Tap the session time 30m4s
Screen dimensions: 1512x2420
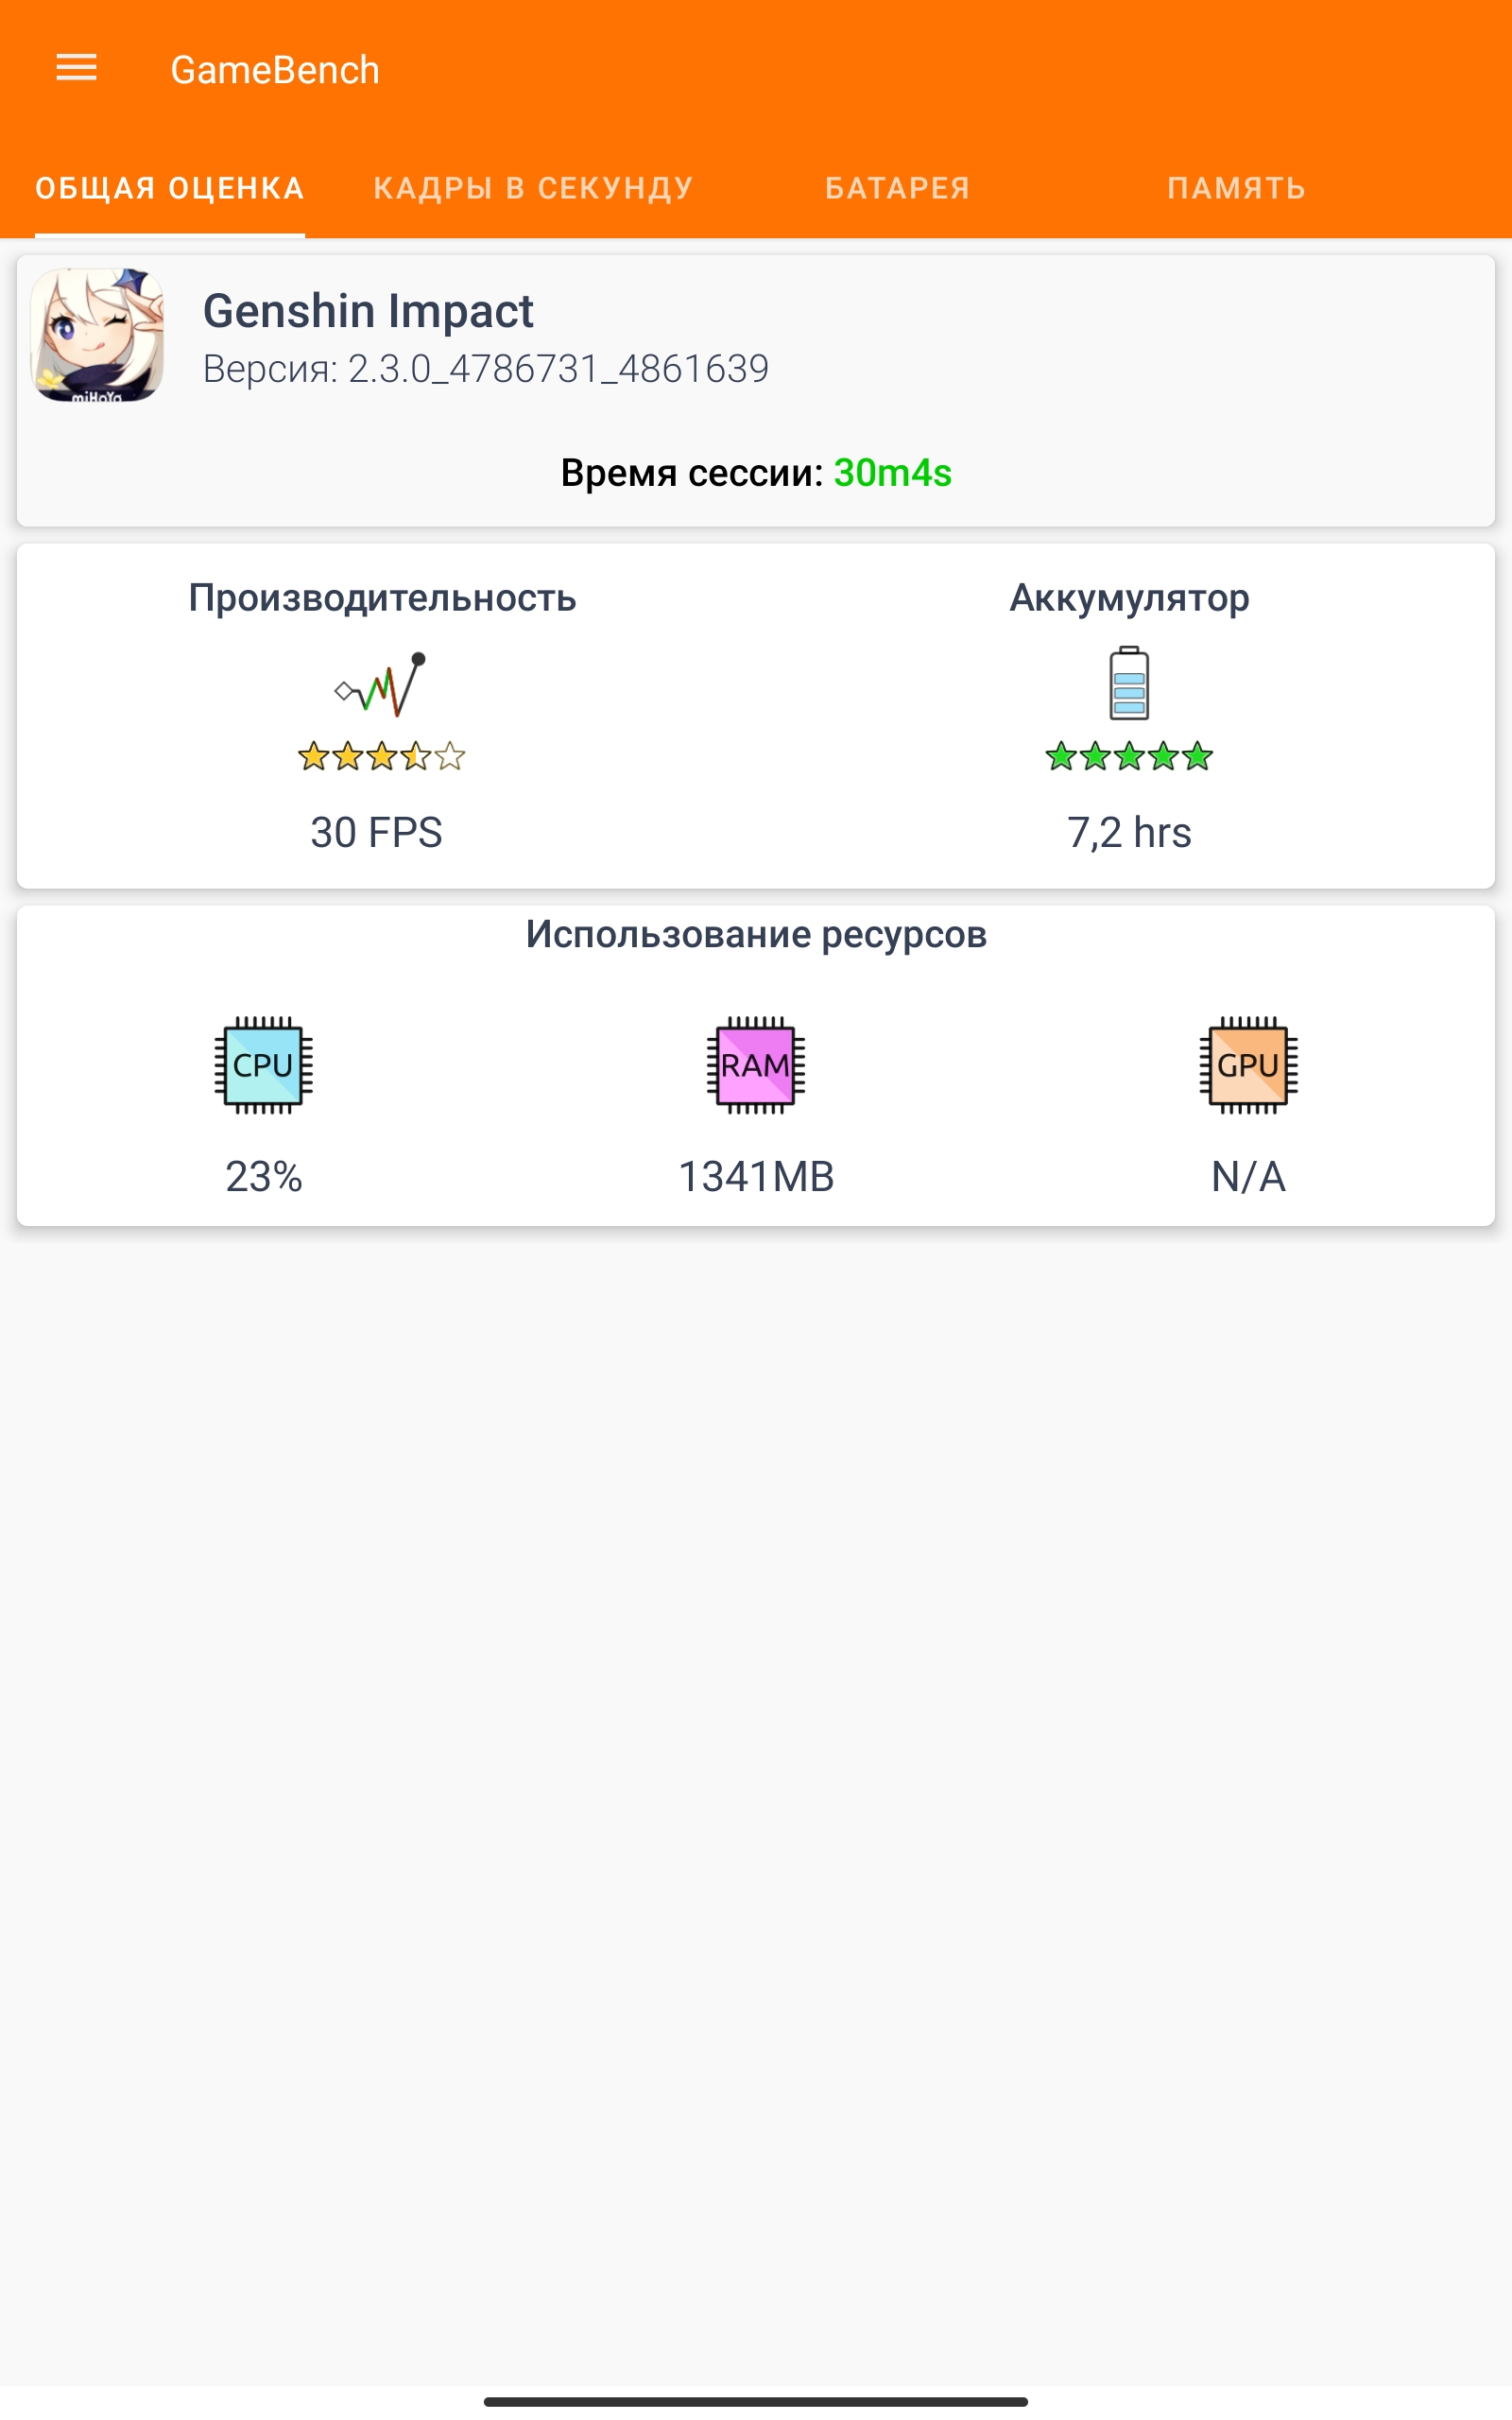pos(892,473)
